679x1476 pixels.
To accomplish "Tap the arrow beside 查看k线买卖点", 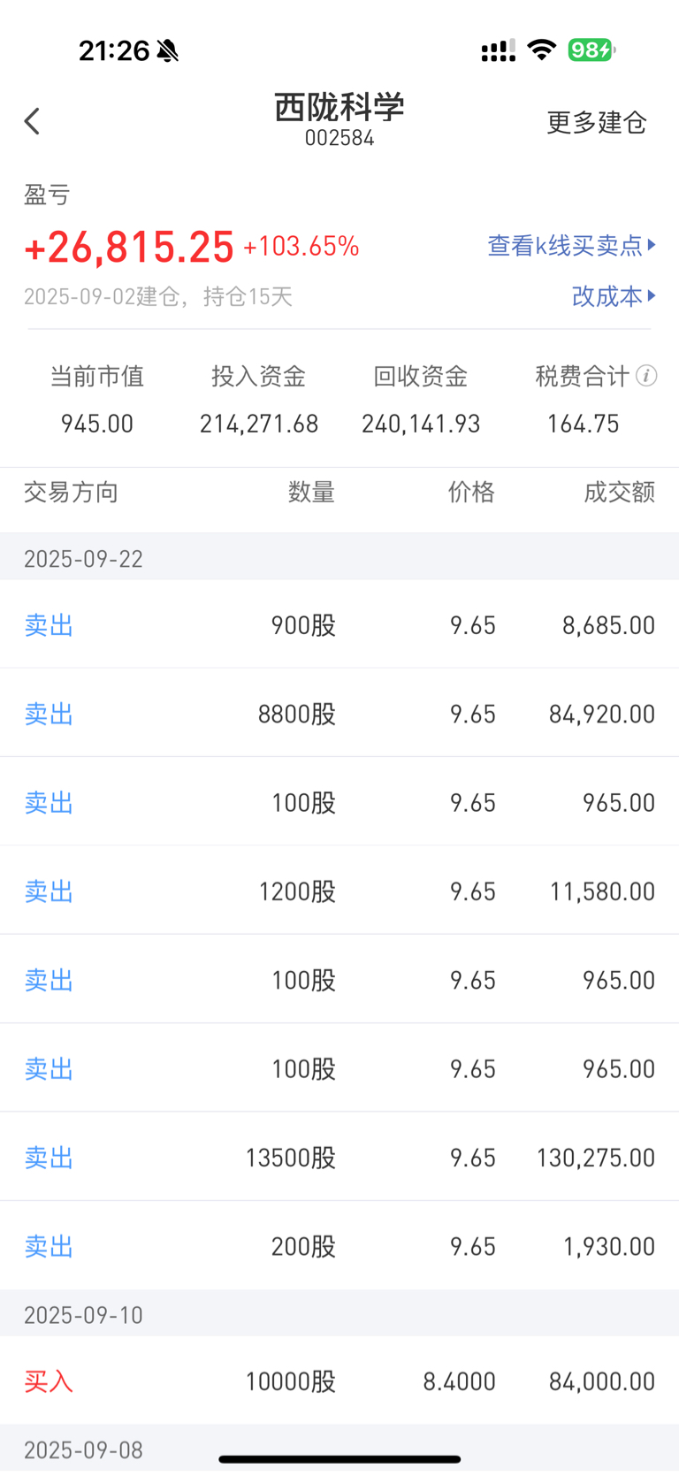I will point(652,245).
